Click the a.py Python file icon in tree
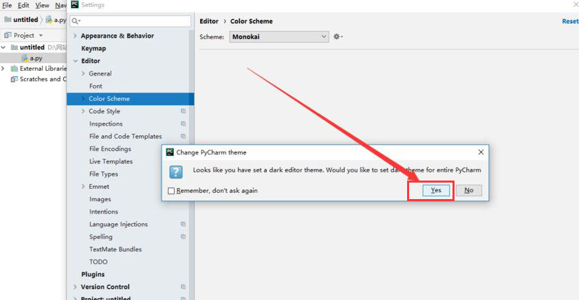The image size is (579, 300). [25, 58]
